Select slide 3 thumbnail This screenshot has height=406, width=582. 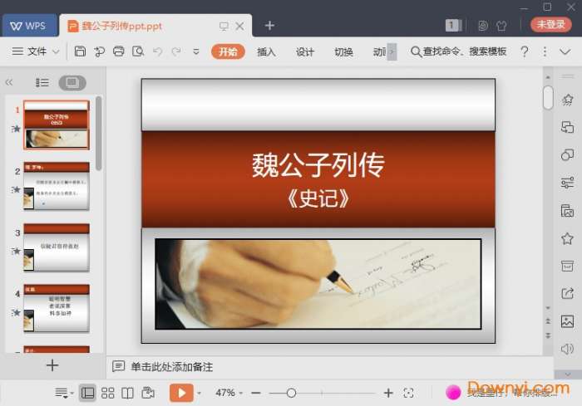coord(57,247)
